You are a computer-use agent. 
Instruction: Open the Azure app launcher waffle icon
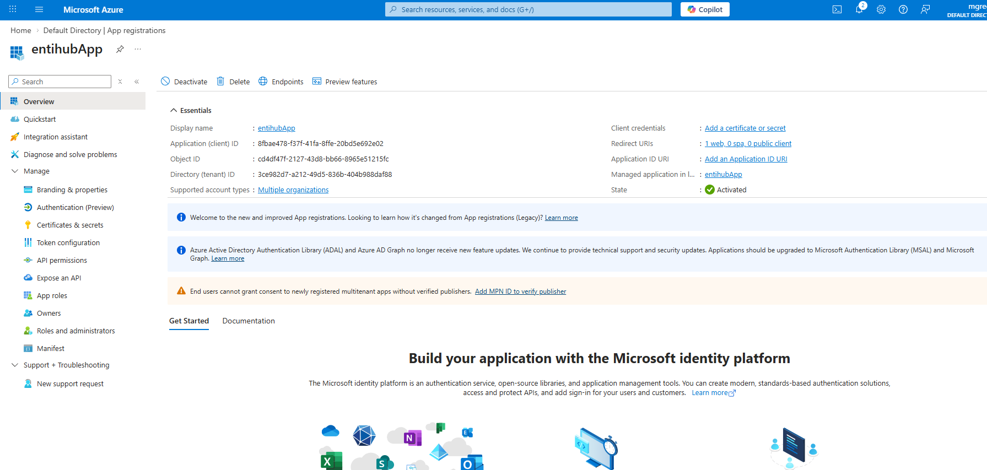13,9
